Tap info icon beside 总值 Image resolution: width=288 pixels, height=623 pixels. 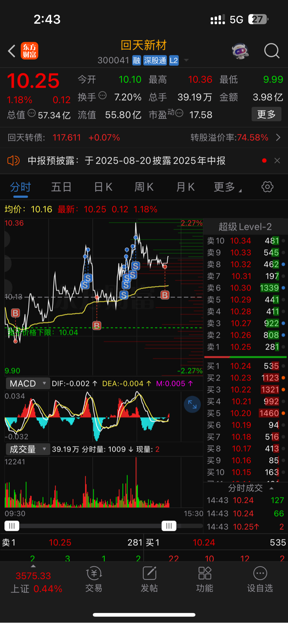point(31,113)
